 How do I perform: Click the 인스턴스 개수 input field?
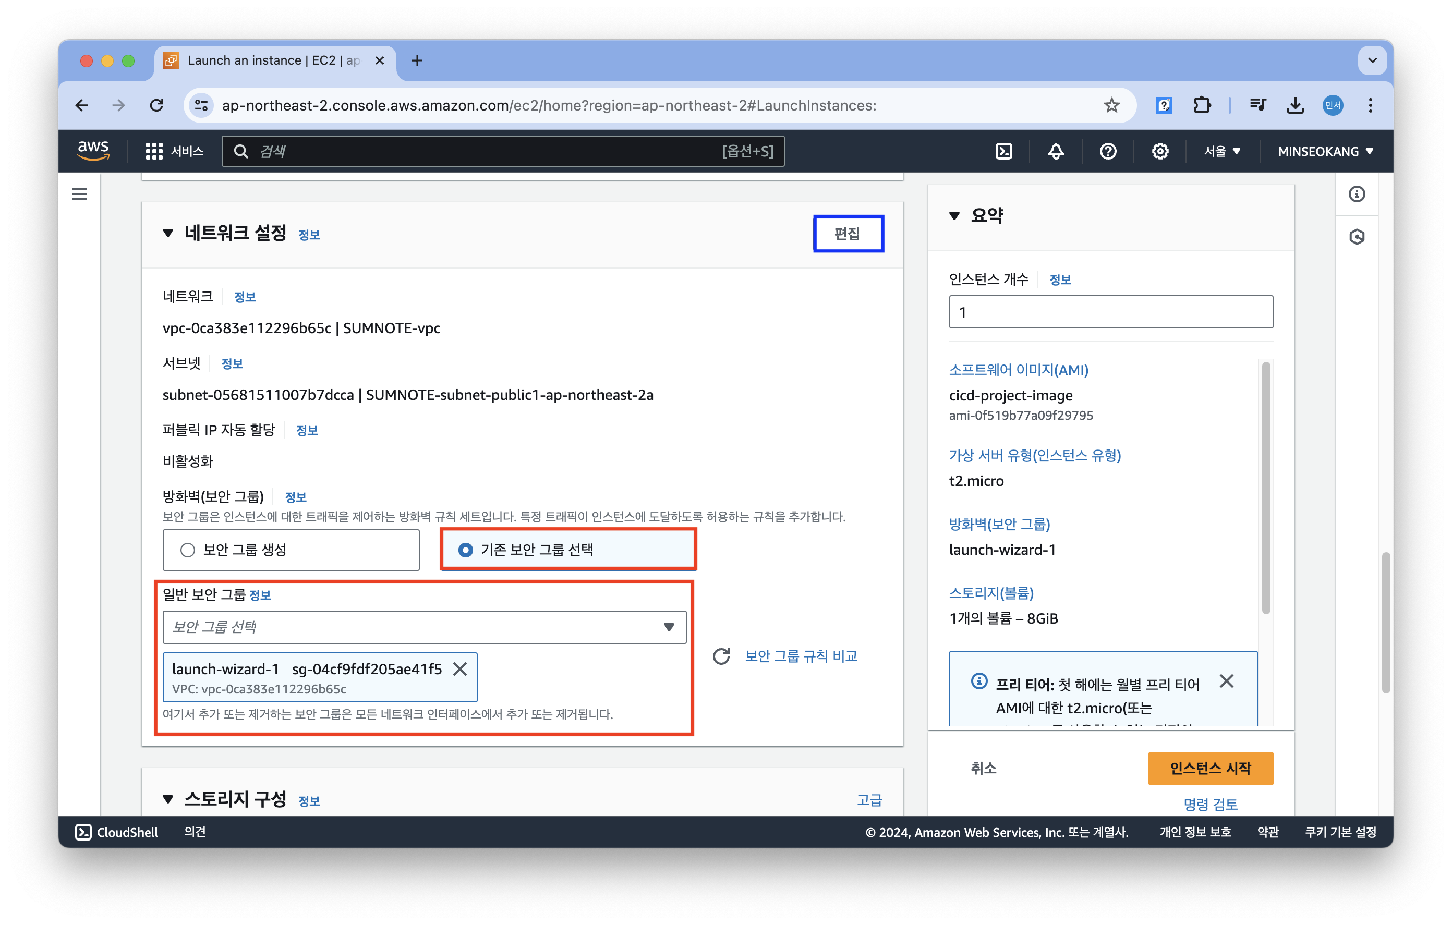point(1110,312)
